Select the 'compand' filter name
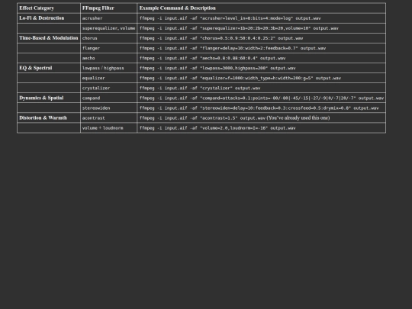This screenshot has height=309, width=412. pyautogui.click(x=91, y=98)
